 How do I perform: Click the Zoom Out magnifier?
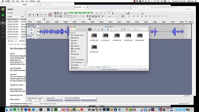pyautogui.click(x=90, y=16)
